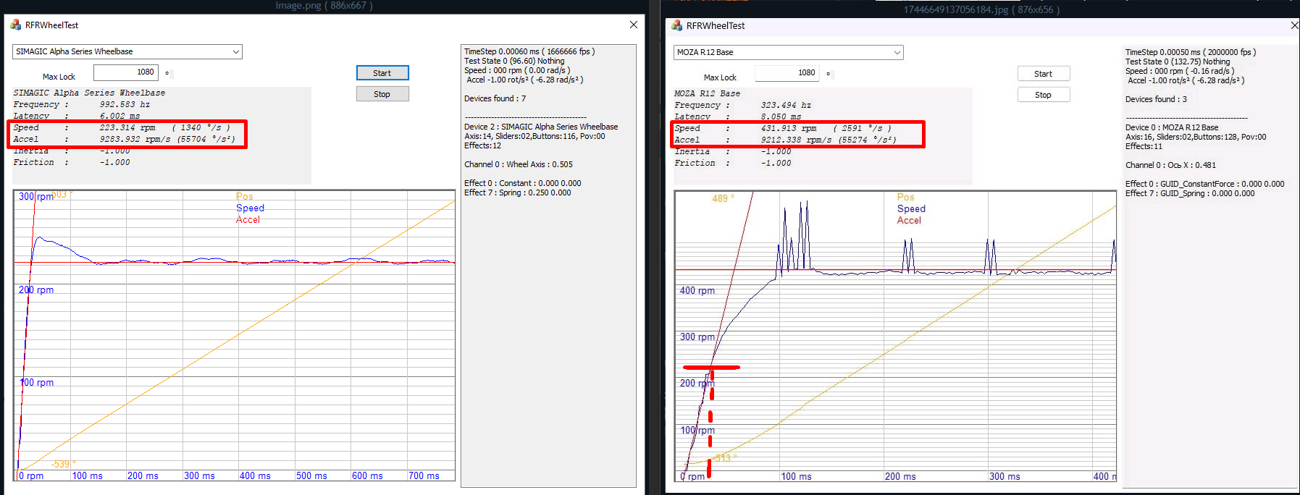1300x495 pixels.
Task: Close the left RFRWheelTest window
Action: (634, 25)
